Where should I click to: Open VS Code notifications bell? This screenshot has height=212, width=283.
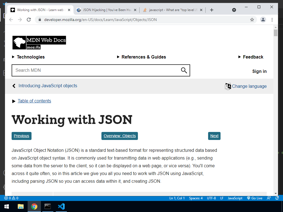277,198
